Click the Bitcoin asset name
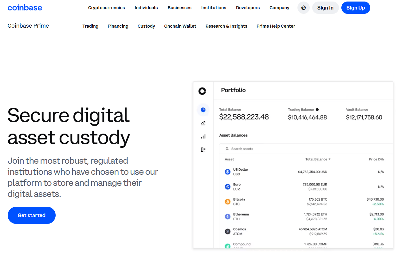 (239, 199)
